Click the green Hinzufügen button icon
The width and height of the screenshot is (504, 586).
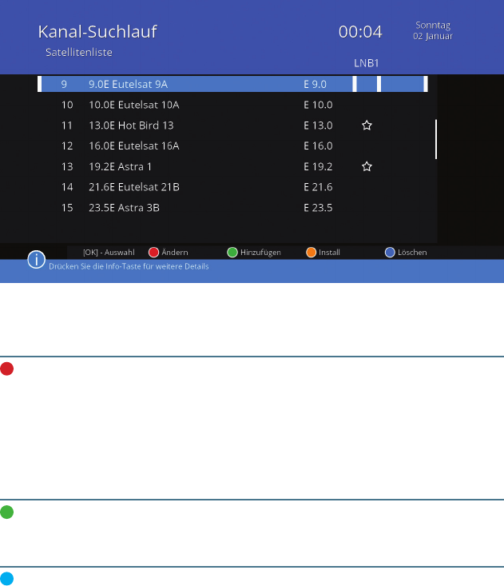(x=232, y=253)
